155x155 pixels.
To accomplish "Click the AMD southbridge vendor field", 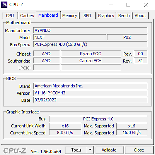I will click(46, 61).
